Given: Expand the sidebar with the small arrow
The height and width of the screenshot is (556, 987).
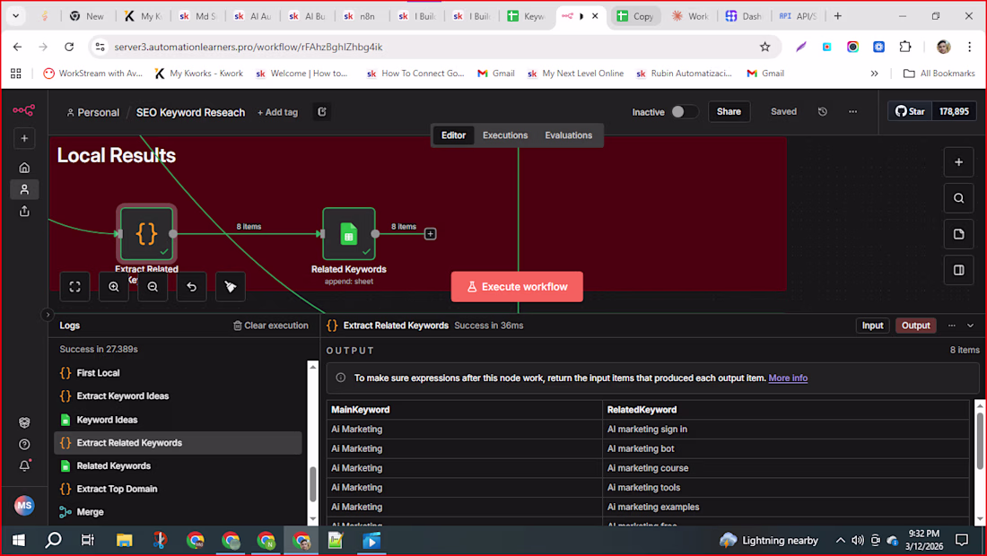Looking at the screenshot, I should pos(48,314).
